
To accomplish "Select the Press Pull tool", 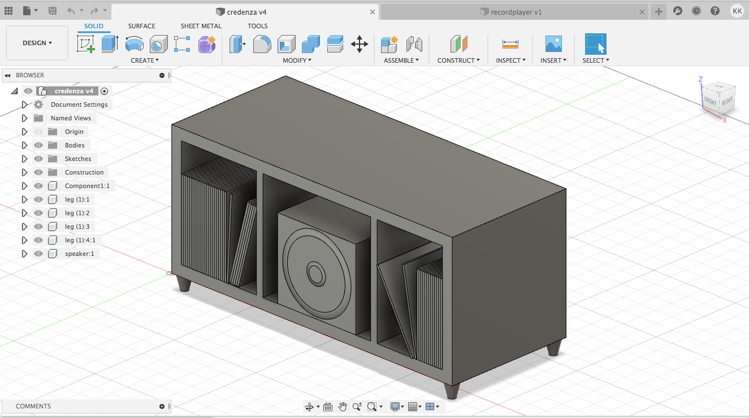I will [x=237, y=44].
